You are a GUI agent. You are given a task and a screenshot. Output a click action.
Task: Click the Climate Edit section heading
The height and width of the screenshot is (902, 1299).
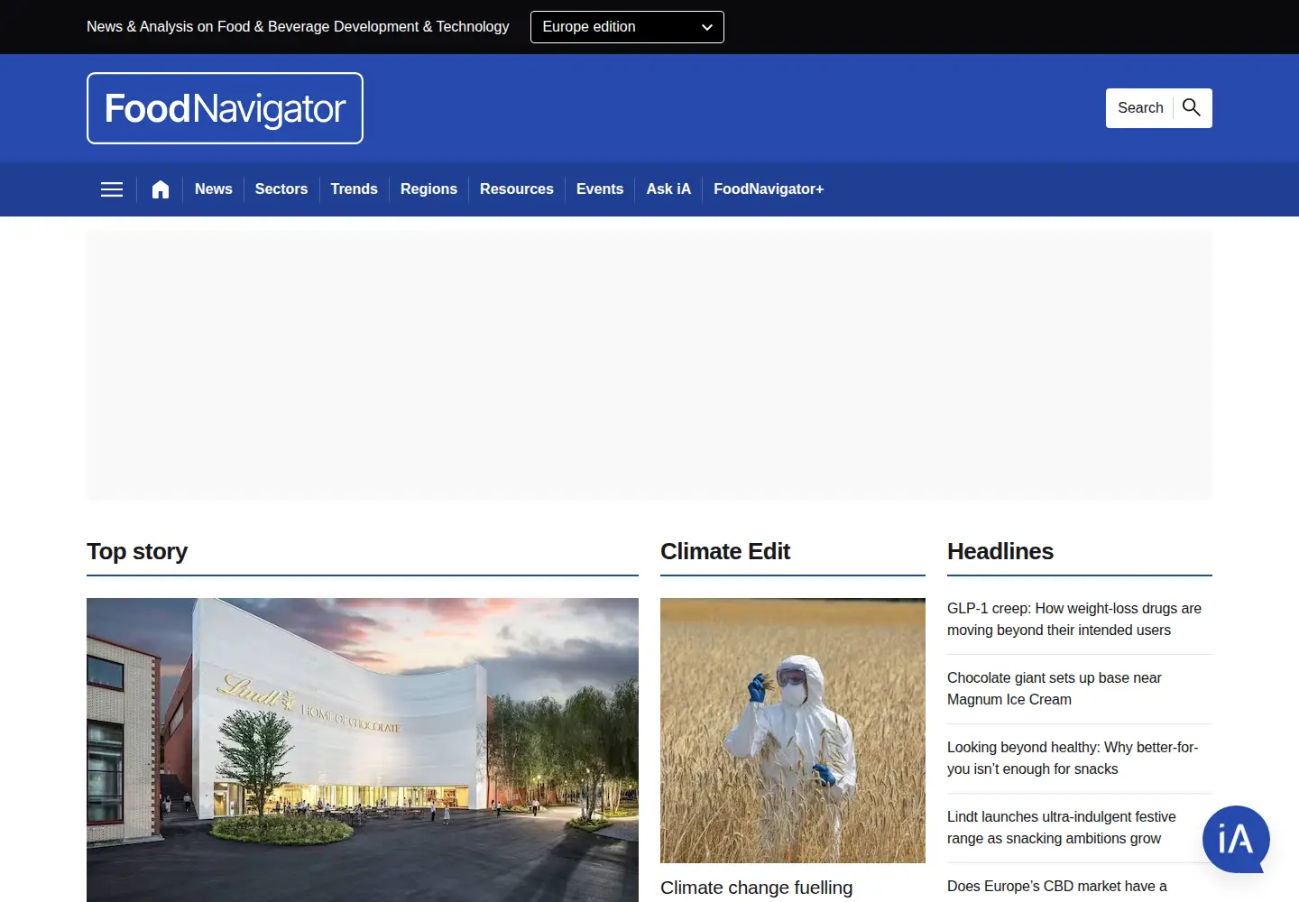coord(725,551)
